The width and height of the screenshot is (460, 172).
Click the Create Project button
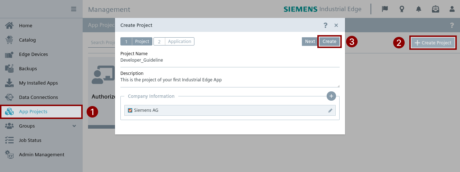pos(433,43)
